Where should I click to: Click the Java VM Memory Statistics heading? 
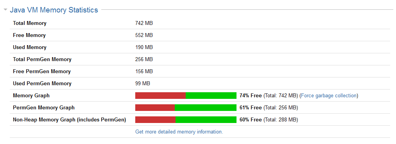click(54, 10)
